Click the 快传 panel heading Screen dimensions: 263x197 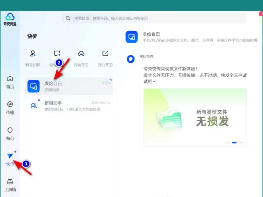click(32, 36)
